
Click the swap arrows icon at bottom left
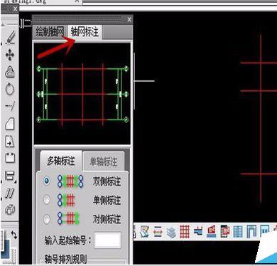click(14, 235)
